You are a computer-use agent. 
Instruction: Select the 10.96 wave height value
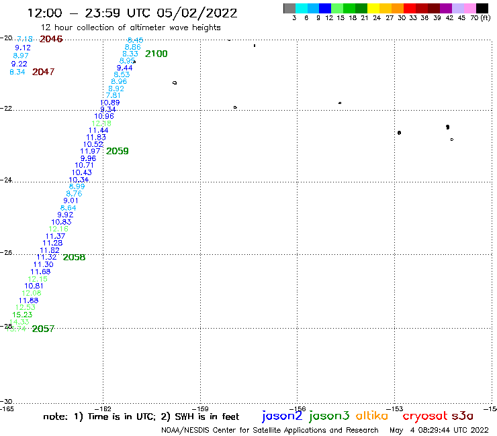tap(104, 116)
